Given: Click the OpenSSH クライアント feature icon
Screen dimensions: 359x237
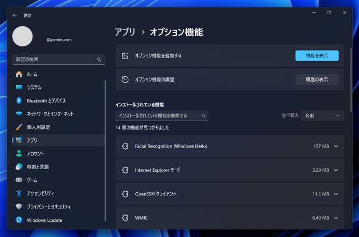Looking at the screenshot, I should [125, 194].
